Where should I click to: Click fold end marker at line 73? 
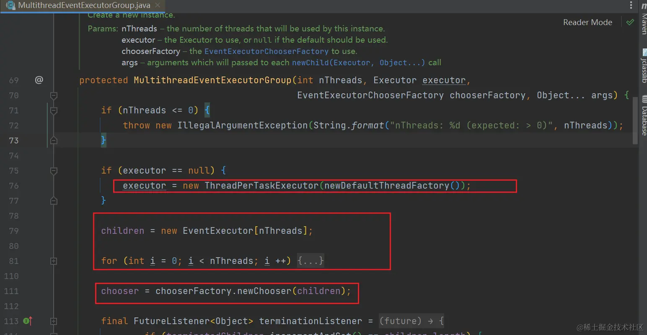[x=54, y=141]
